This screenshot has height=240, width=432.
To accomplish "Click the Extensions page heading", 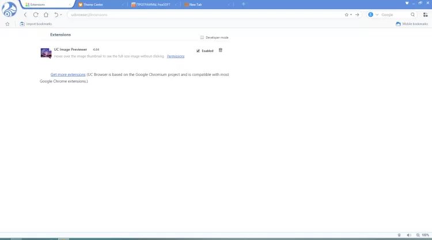I will click(x=60, y=35).
